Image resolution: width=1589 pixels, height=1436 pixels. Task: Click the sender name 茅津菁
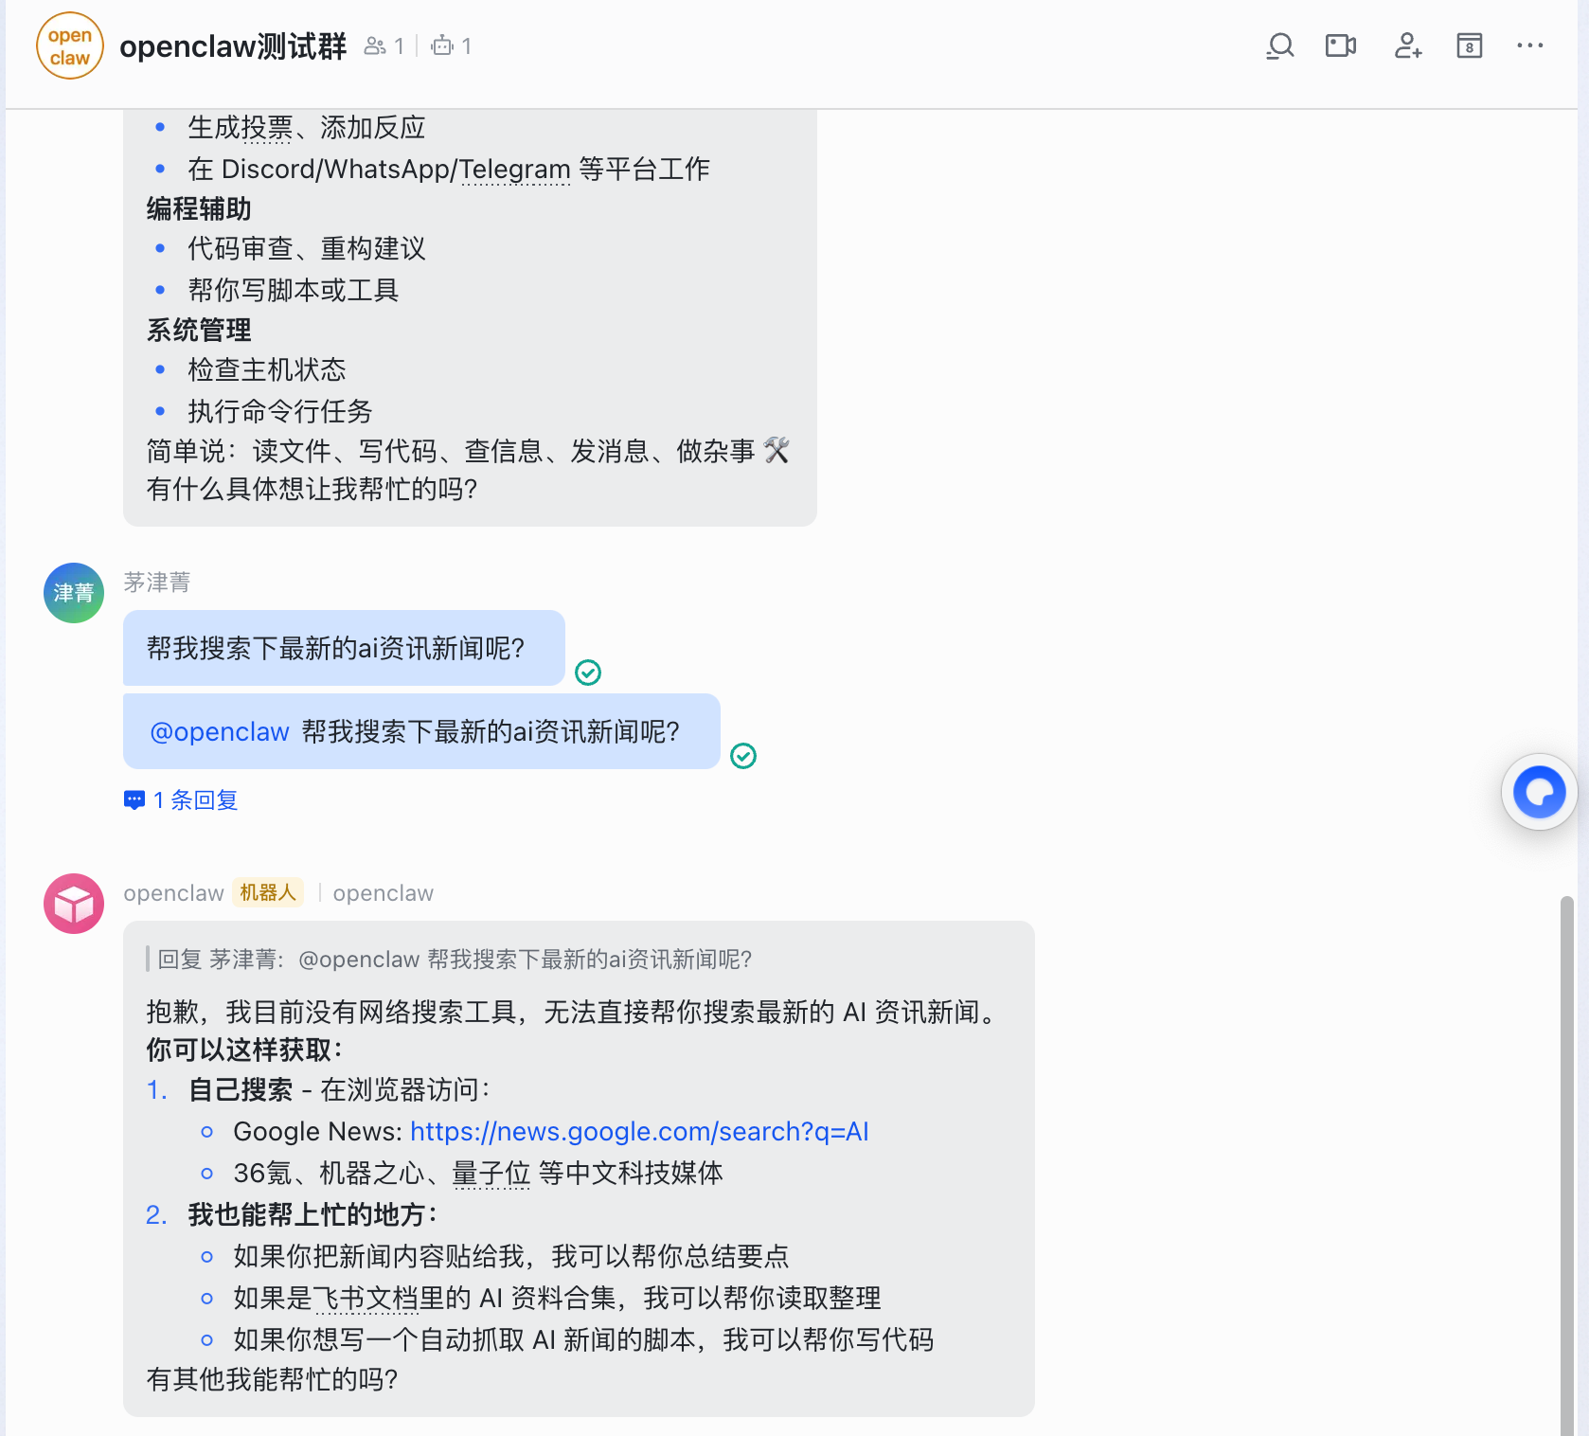point(157,583)
